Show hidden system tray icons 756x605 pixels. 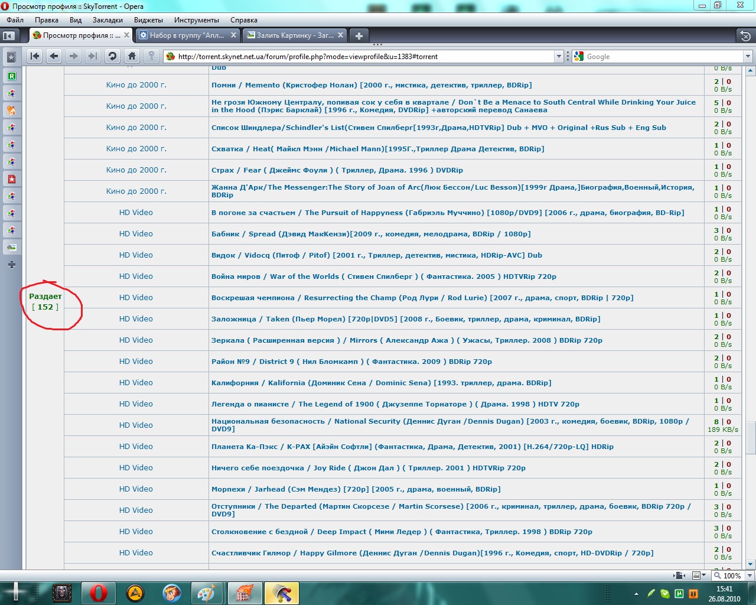[x=636, y=593]
